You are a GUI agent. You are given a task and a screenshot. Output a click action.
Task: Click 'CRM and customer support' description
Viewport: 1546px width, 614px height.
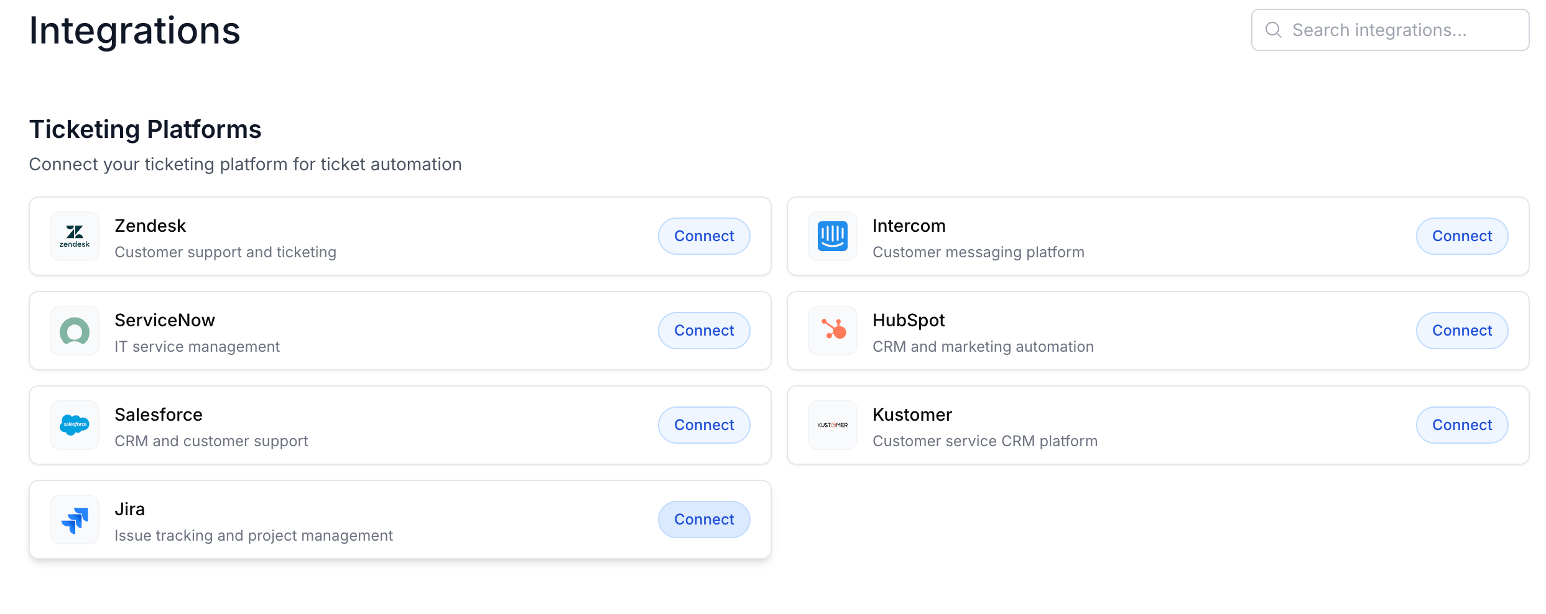(211, 441)
